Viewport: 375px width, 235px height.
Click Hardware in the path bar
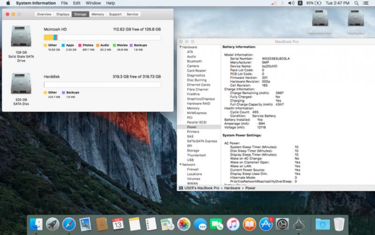(232, 188)
